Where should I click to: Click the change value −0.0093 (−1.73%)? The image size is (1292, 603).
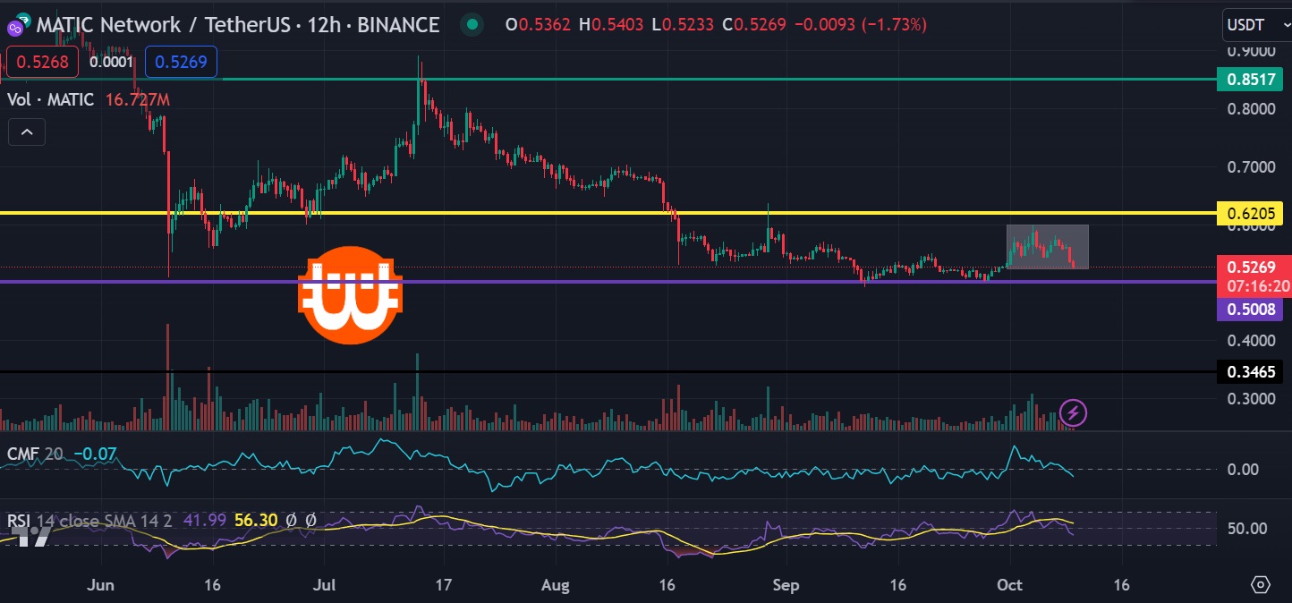coord(859,25)
